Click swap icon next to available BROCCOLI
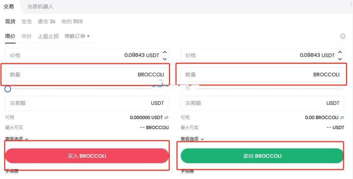353x179 pixels. click(342, 117)
